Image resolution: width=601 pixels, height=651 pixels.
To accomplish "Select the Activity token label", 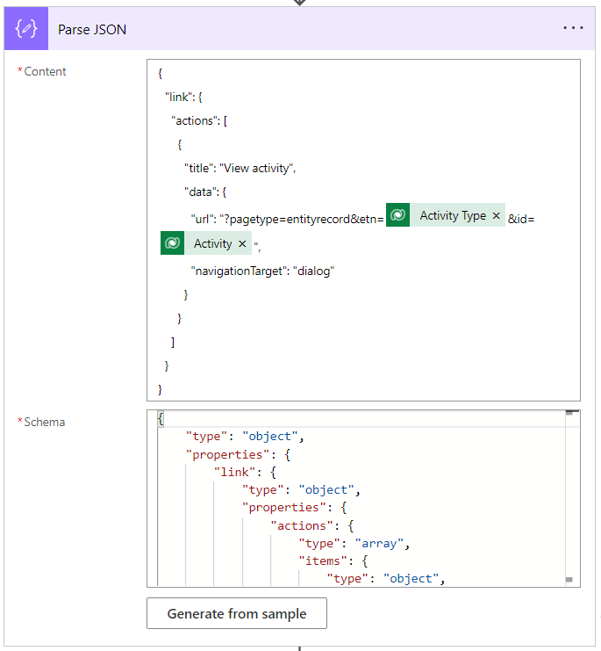I will click(212, 243).
